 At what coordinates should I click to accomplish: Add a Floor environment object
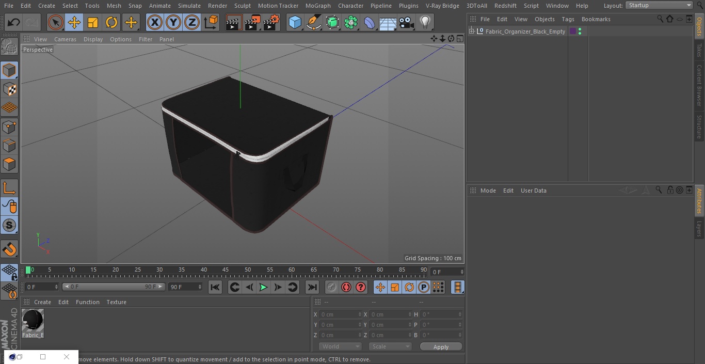[x=388, y=22]
